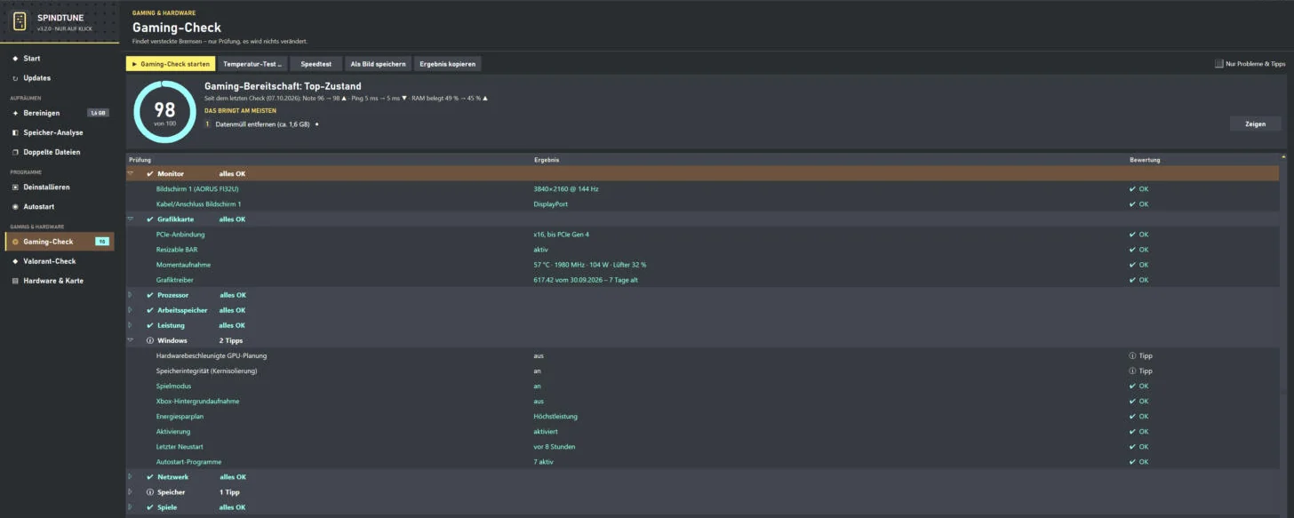Collapse the Monitor group
Viewport: 1294px width, 518px height.
tap(130, 173)
